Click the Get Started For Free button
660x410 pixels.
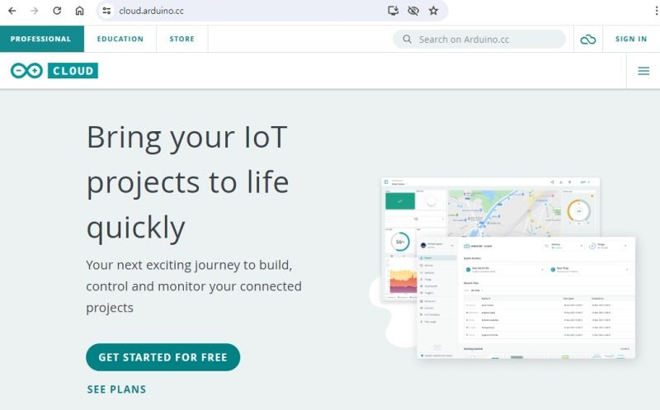(x=163, y=357)
